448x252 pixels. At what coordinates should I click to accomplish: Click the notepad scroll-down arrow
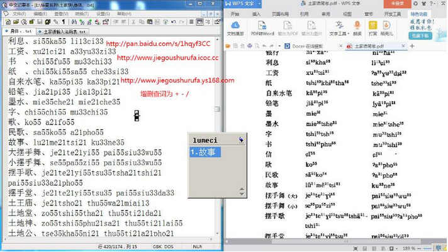click(217, 234)
